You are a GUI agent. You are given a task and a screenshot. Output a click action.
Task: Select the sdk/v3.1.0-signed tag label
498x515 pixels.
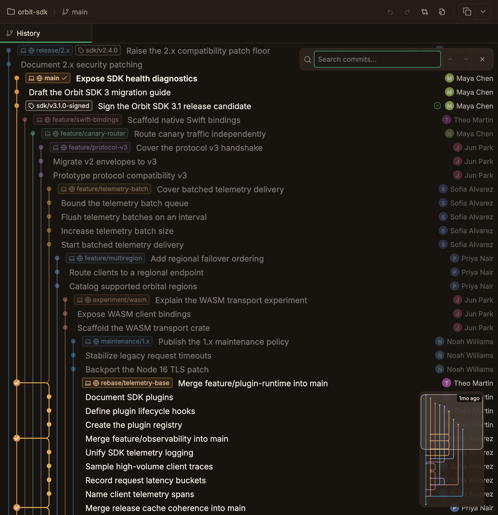click(59, 106)
